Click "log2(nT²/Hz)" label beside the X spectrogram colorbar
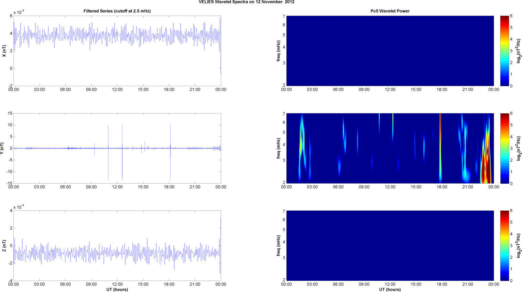This screenshot has width=522, height=292. 519,51
